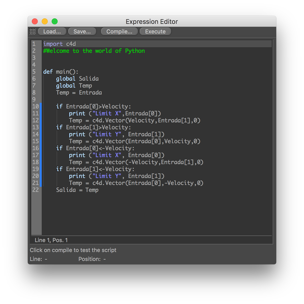Zoom the window using the green button

point(55,22)
